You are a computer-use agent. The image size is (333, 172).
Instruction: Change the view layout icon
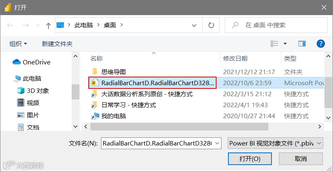[x=274, y=44]
